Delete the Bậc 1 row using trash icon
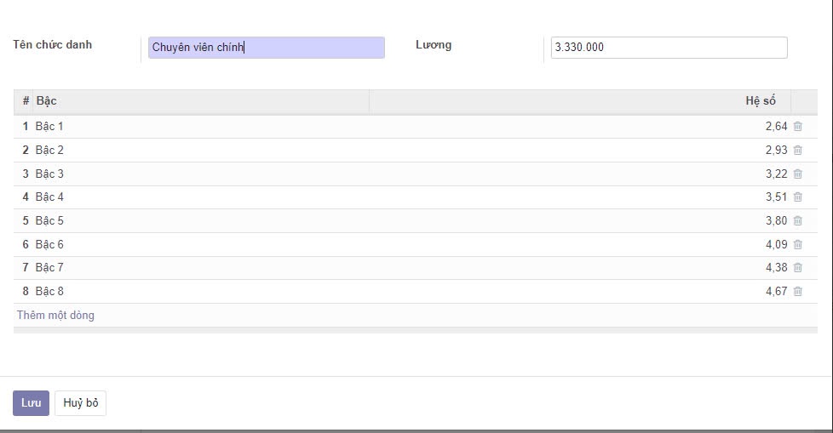The height and width of the screenshot is (433, 833). [797, 127]
